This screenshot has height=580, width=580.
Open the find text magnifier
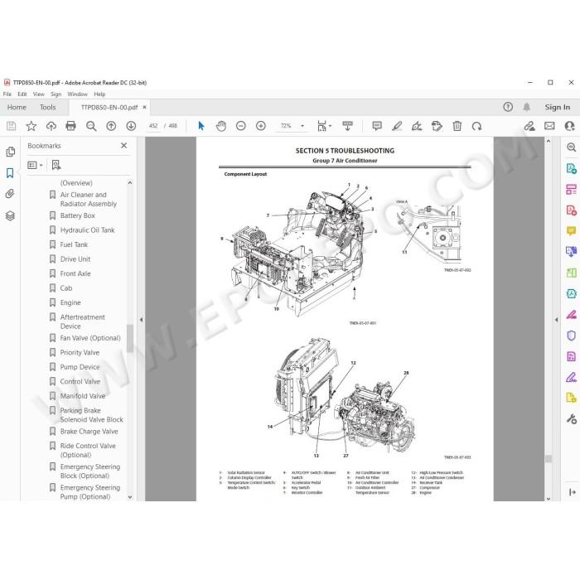pos(91,126)
